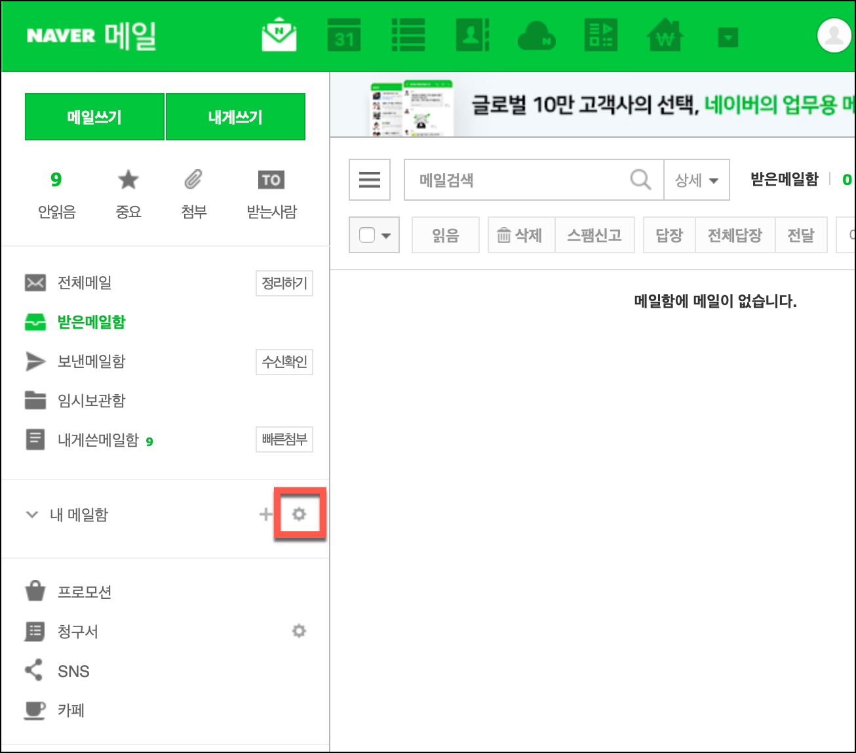
Task: Click the magnifier search icon
Action: [640, 180]
